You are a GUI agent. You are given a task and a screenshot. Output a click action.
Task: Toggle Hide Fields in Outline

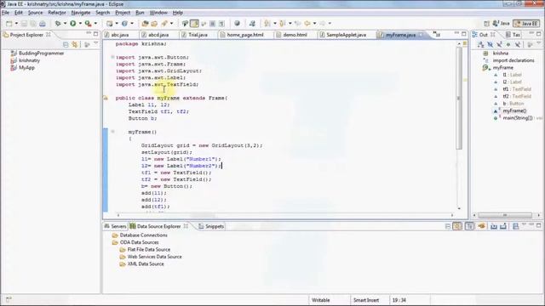pyautogui.click(x=490, y=44)
